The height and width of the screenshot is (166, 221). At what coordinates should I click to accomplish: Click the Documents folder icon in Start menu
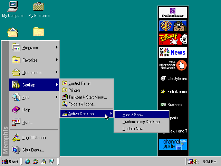pyautogui.click(x=16, y=72)
